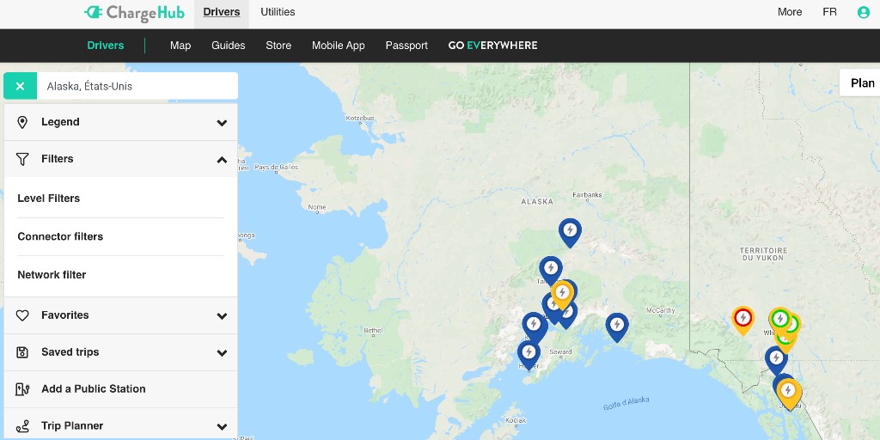
Task: Open the Store nav item
Action: 278,46
